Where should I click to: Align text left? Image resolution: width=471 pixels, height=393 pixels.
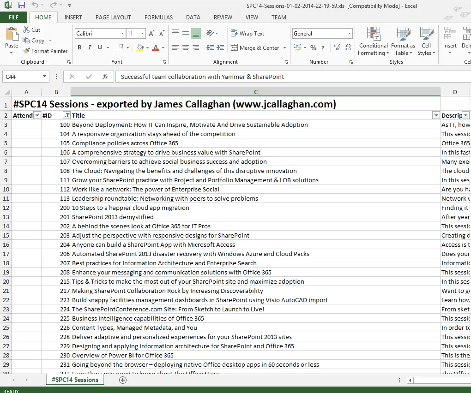point(175,48)
